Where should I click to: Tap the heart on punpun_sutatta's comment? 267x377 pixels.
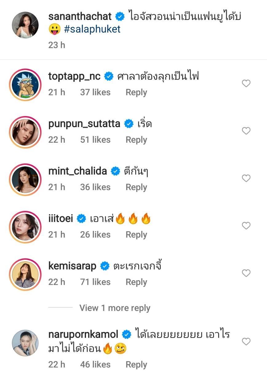click(246, 131)
